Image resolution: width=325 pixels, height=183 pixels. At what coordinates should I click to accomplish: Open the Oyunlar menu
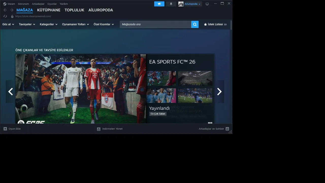click(x=52, y=4)
